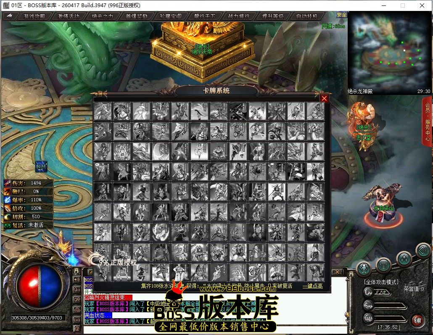Screen dimensions: 433x335
Task: Click the 鞭尸 0% stat row
Action: coord(28,191)
